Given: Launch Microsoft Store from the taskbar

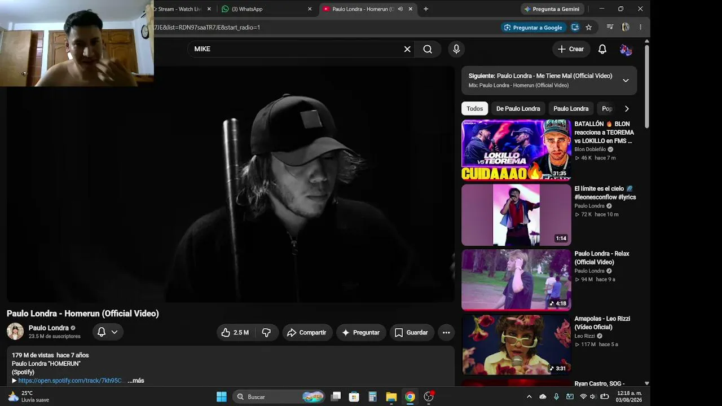Looking at the screenshot, I should pos(354,397).
